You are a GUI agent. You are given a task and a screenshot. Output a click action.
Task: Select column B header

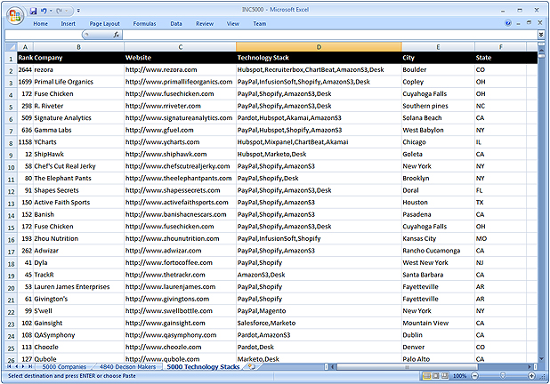78,46
